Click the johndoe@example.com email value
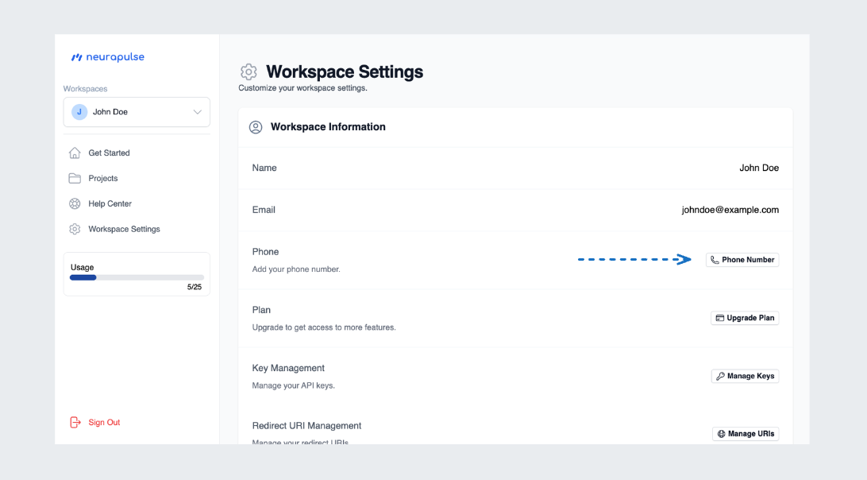867x480 pixels. tap(730, 210)
